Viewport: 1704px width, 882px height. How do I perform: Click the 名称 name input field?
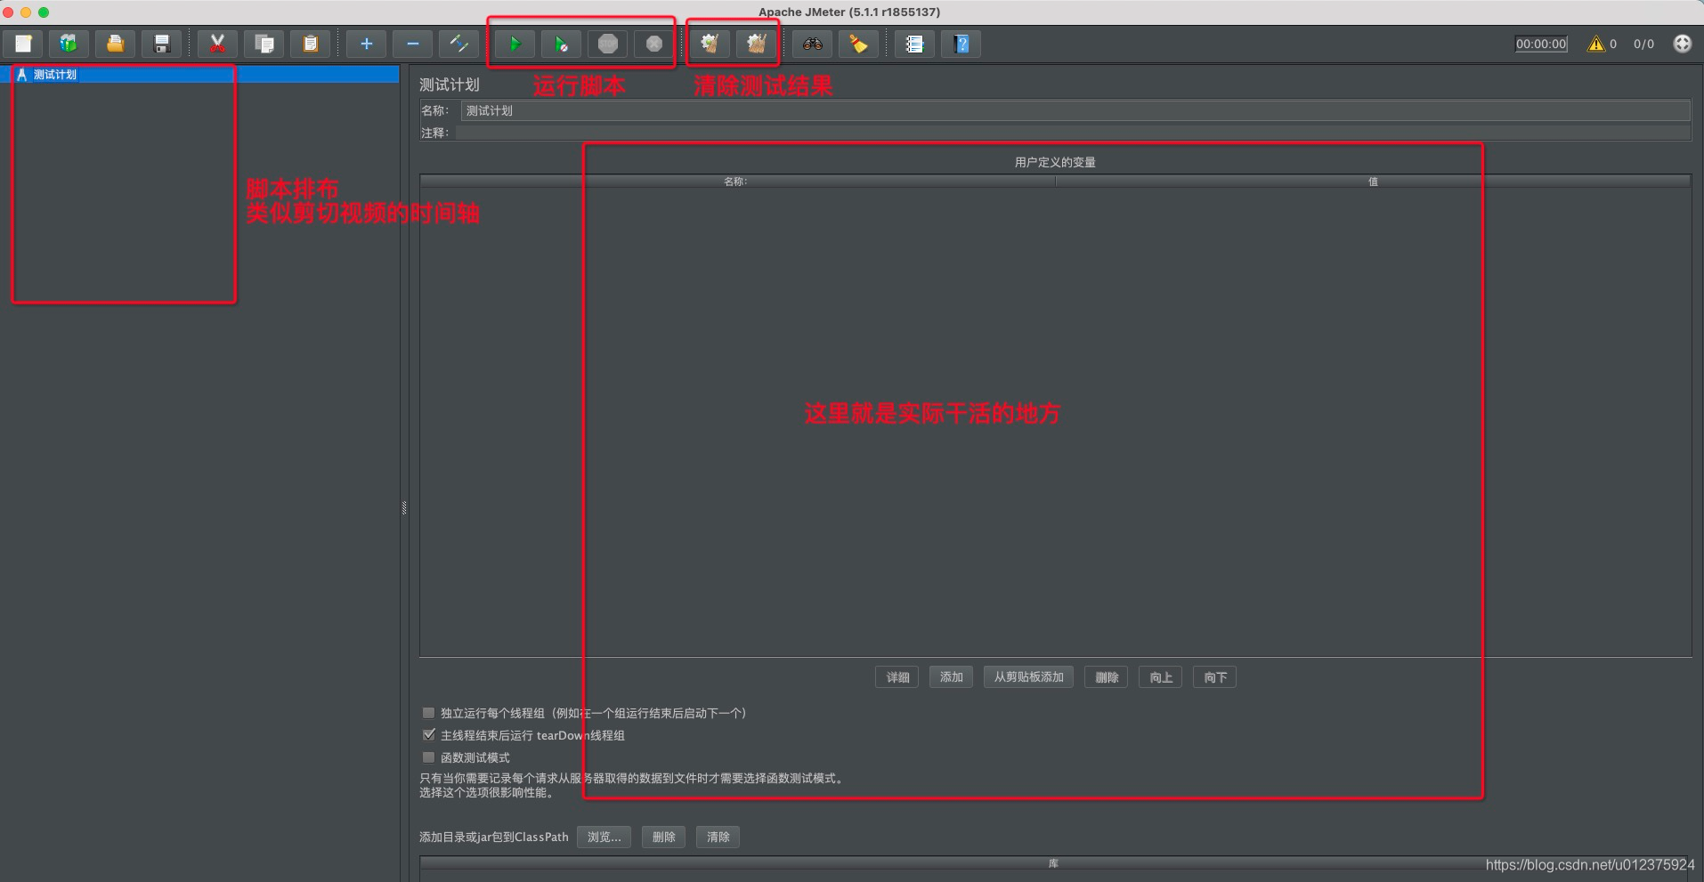1075,110
